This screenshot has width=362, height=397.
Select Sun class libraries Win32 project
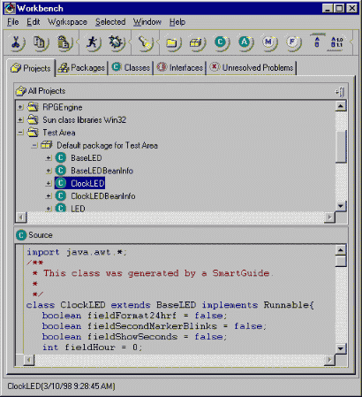[84, 120]
